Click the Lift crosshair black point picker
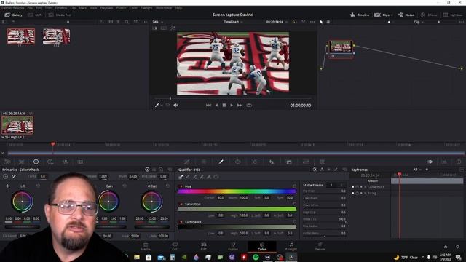 [x=7, y=186]
